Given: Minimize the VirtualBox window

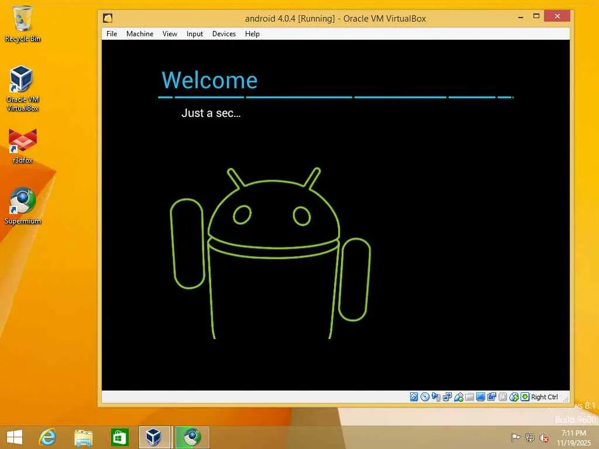Looking at the screenshot, I should pyautogui.click(x=521, y=17).
